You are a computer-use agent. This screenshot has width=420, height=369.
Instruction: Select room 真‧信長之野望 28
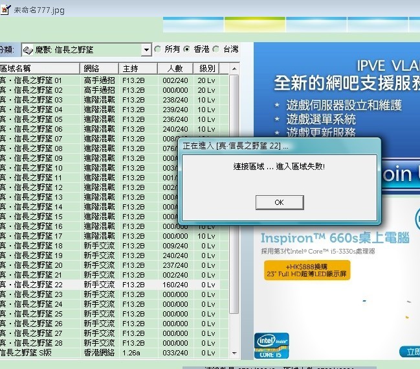(x=110, y=343)
